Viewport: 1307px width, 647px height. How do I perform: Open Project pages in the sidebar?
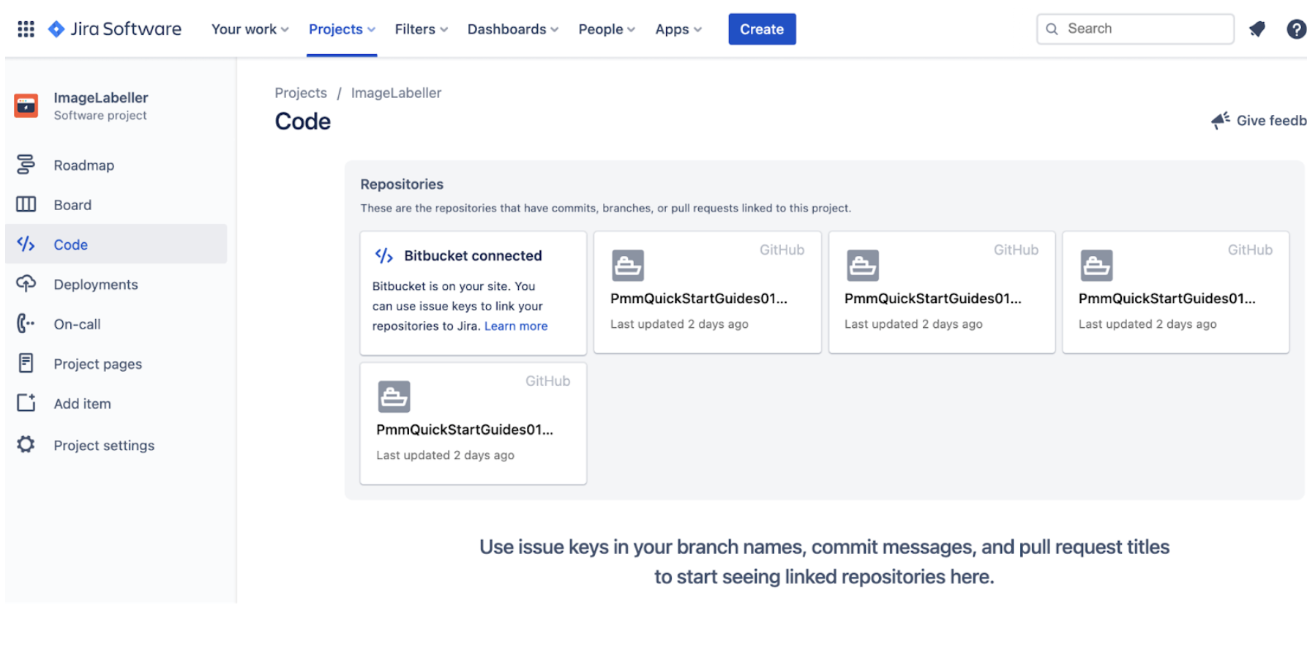(97, 364)
